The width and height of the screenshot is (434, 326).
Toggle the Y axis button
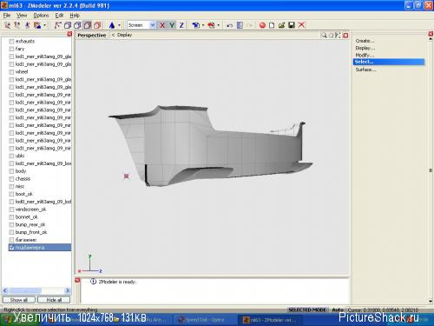pos(172,25)
